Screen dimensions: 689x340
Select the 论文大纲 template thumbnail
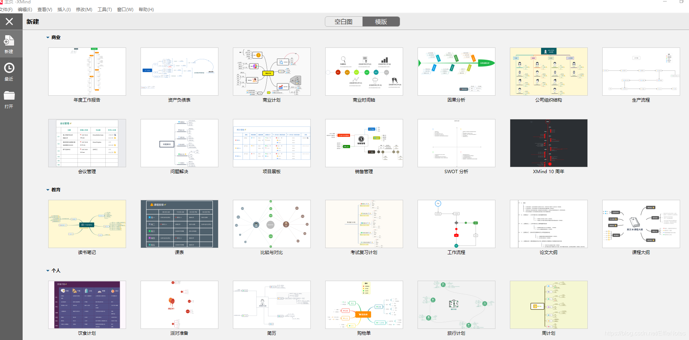coord(549,224)
